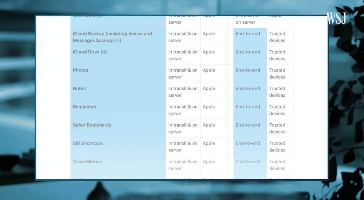Click 'Trusted devices' in the Reminders row
The image size is (364, 200).
pyautogui.click(x=277, y=110)
